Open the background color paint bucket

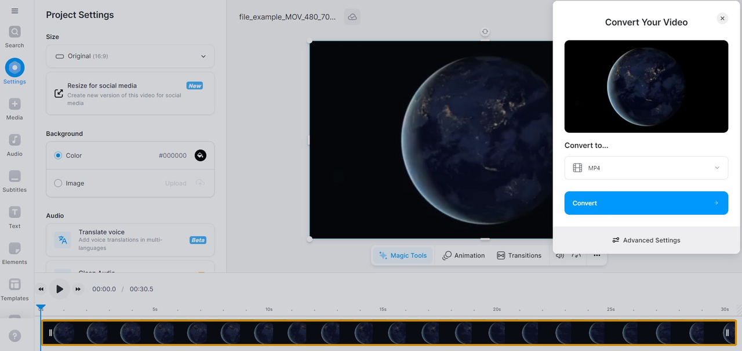(200, 155)
